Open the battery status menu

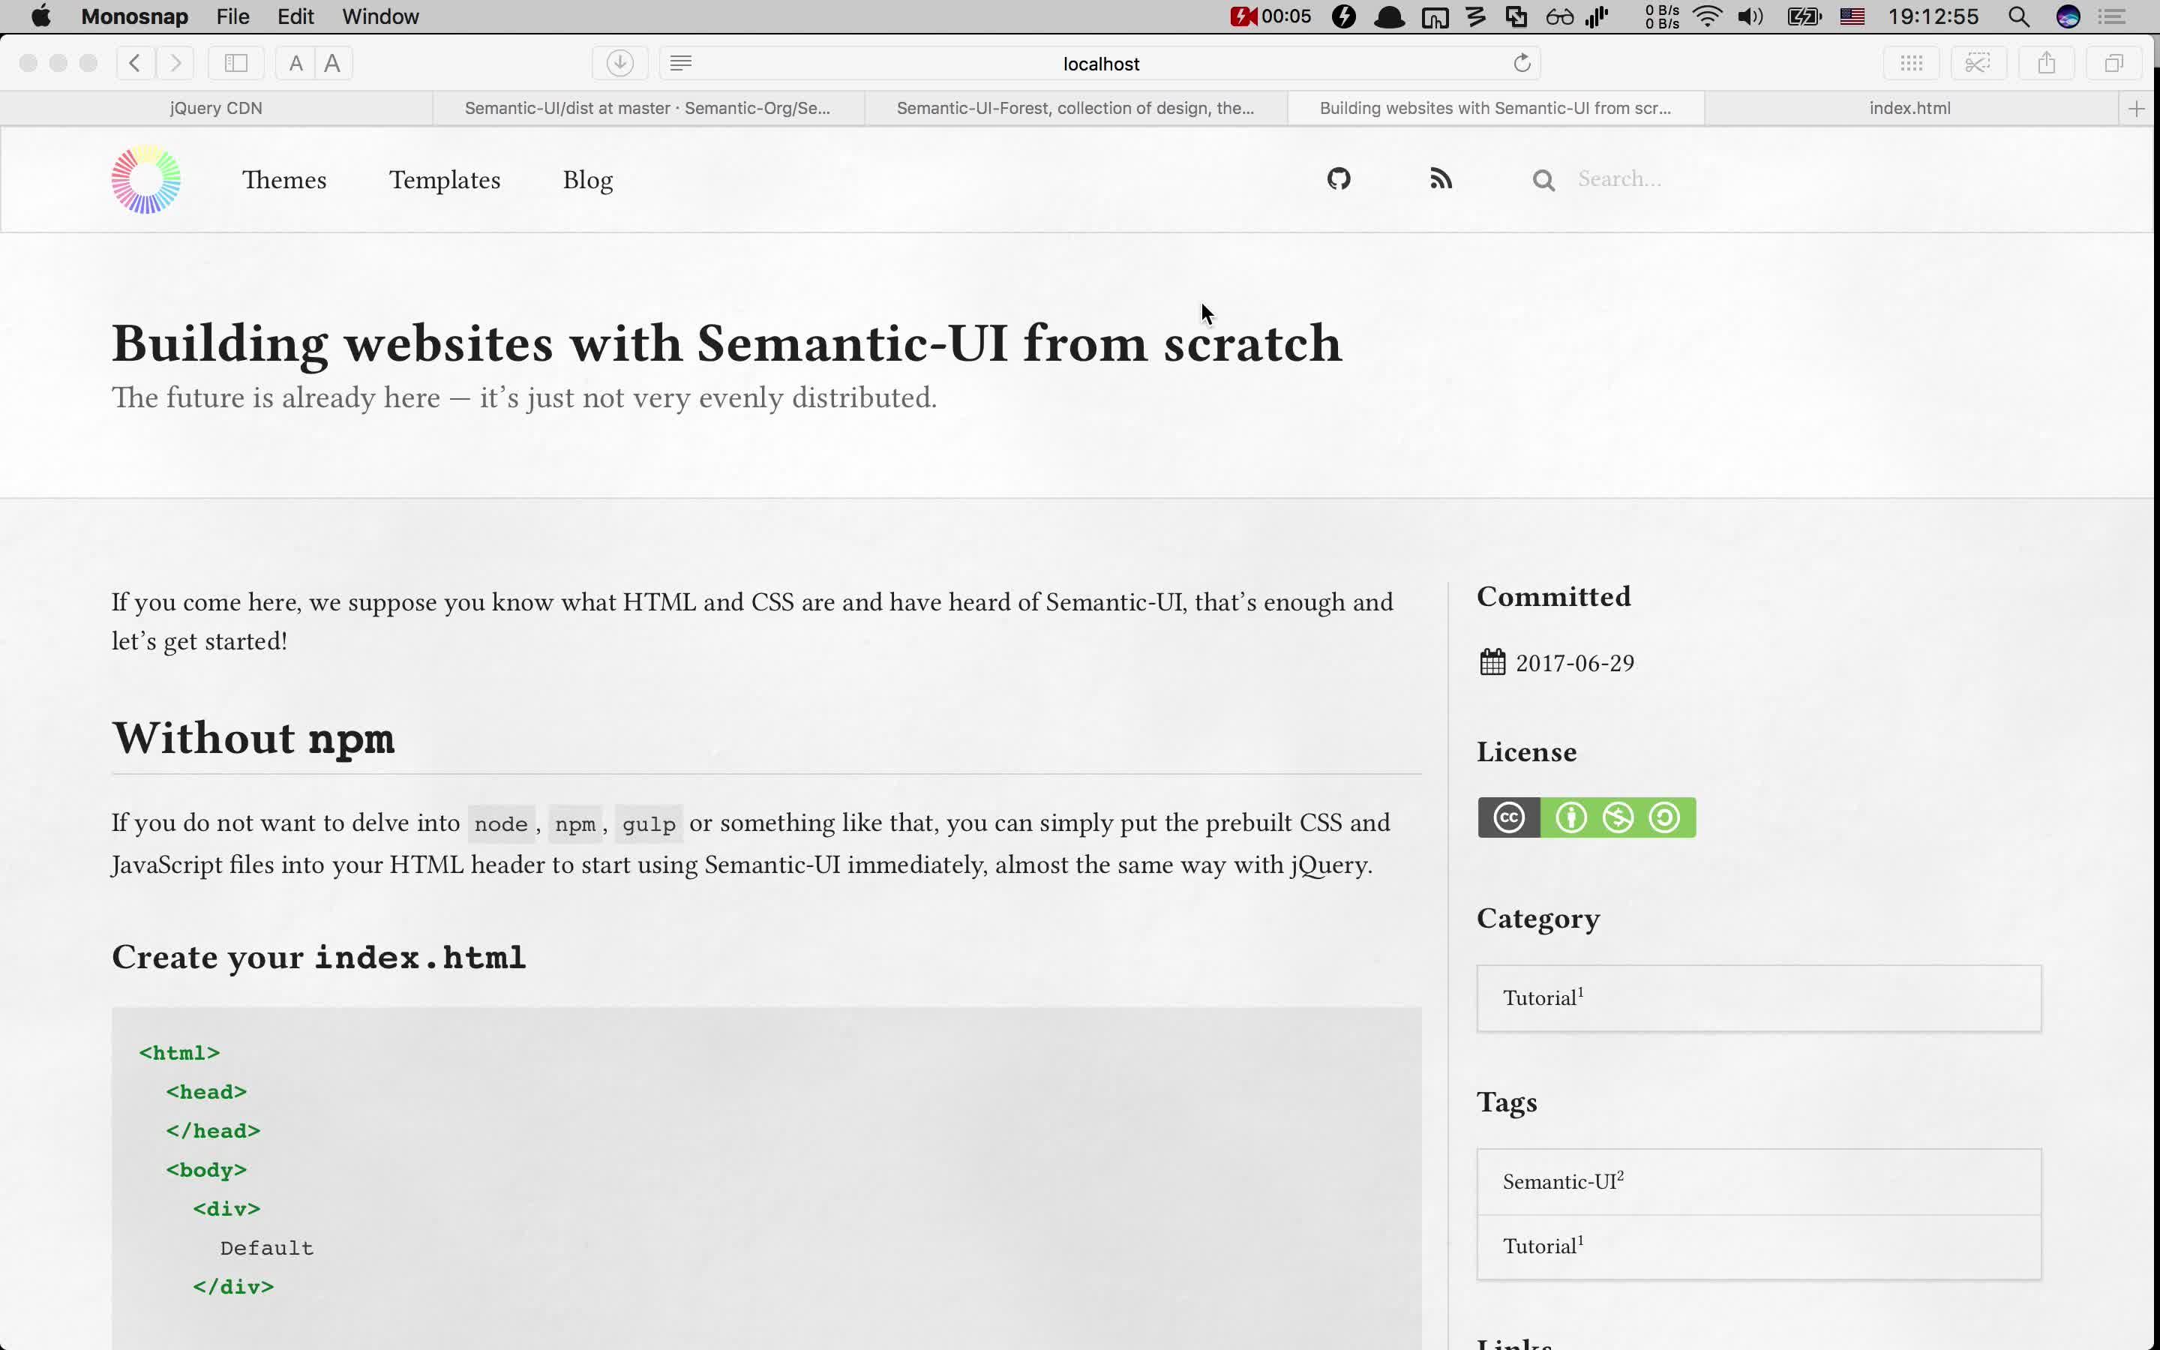point(1802,16)
